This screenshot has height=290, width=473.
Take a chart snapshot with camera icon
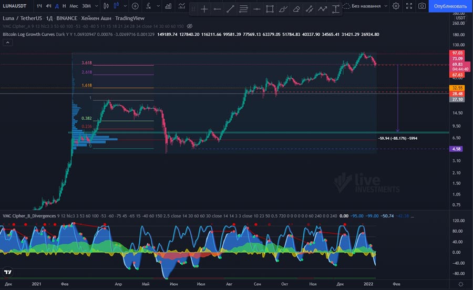click(421, 6)
